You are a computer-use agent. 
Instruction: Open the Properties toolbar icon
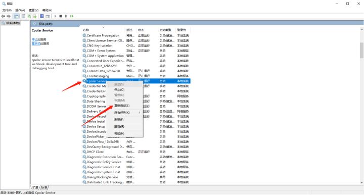[x=23, y=16]
